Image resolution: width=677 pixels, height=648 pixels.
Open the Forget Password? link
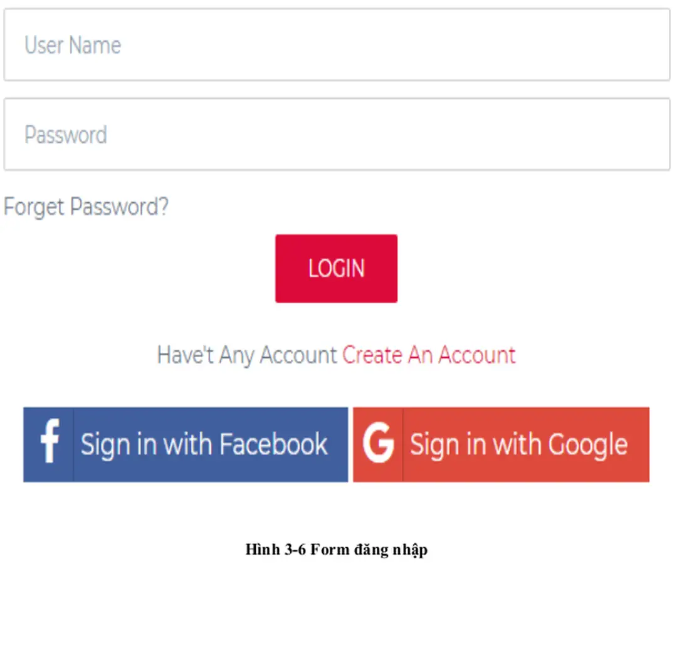tap(86, 207)
